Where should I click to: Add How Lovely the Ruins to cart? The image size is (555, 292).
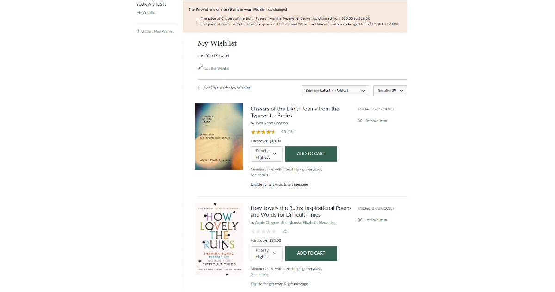(311, 254)
